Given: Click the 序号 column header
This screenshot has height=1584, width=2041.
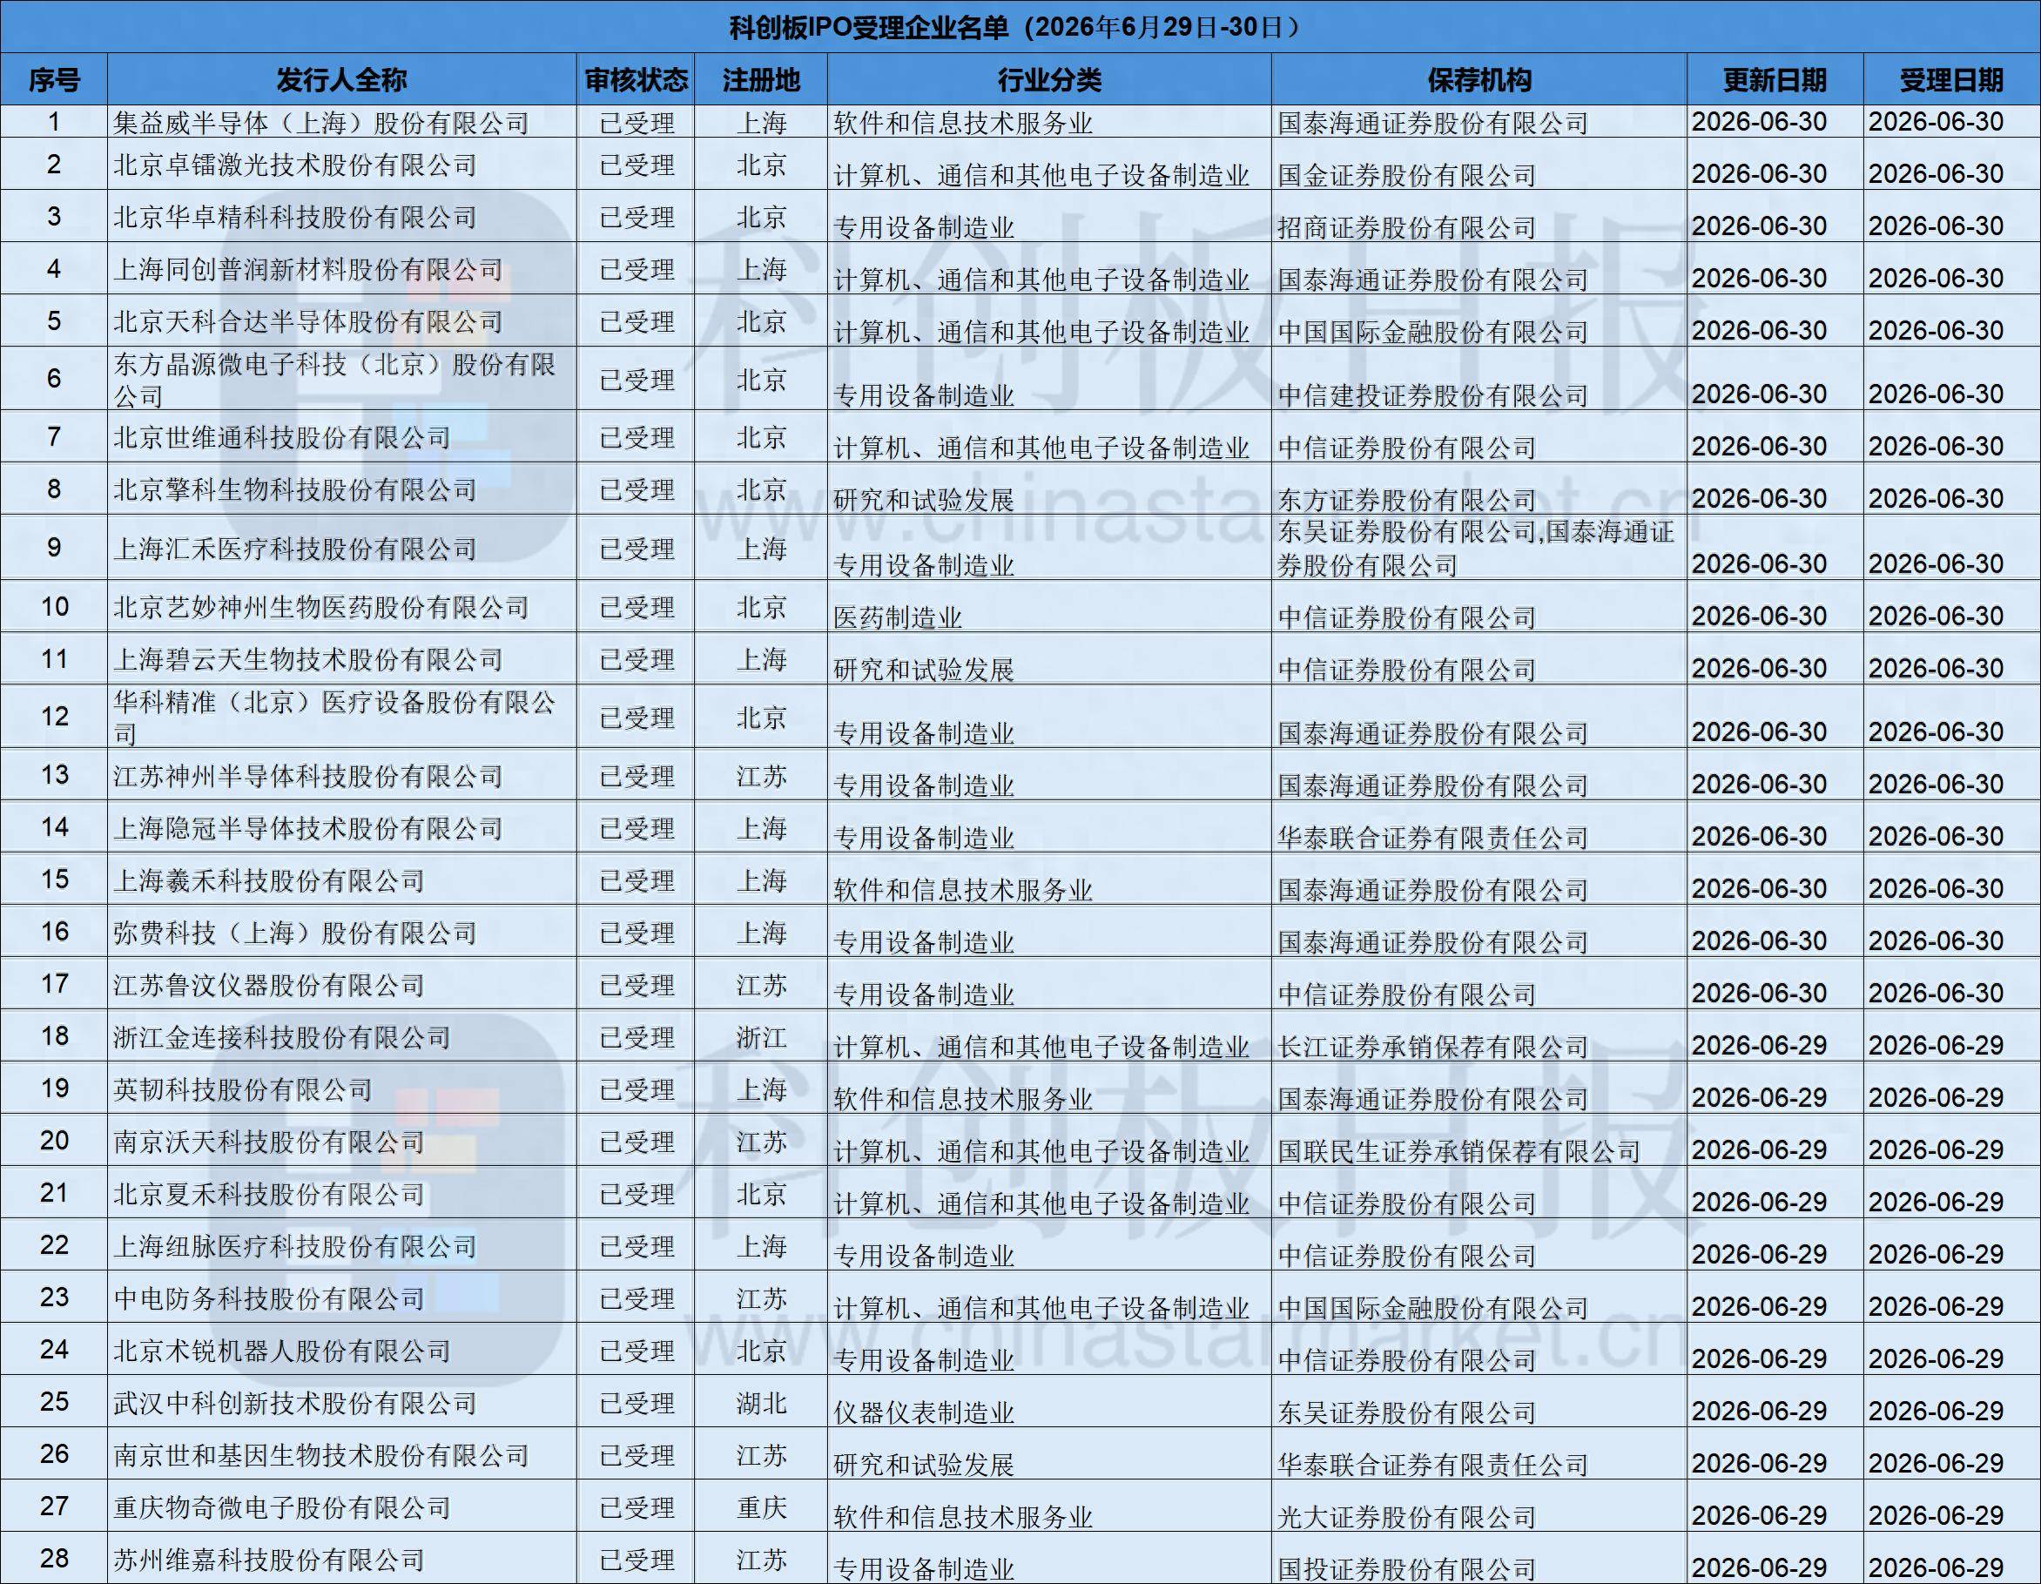Looking at the screenshot, I should [x=53, y=79].
